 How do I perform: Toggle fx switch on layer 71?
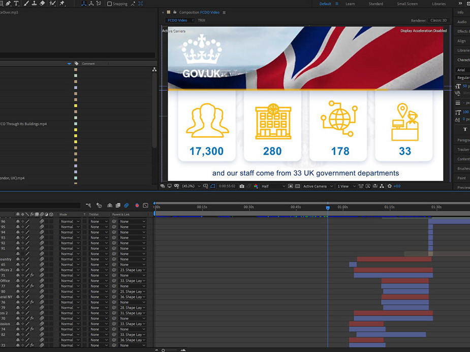pos(32,275)
